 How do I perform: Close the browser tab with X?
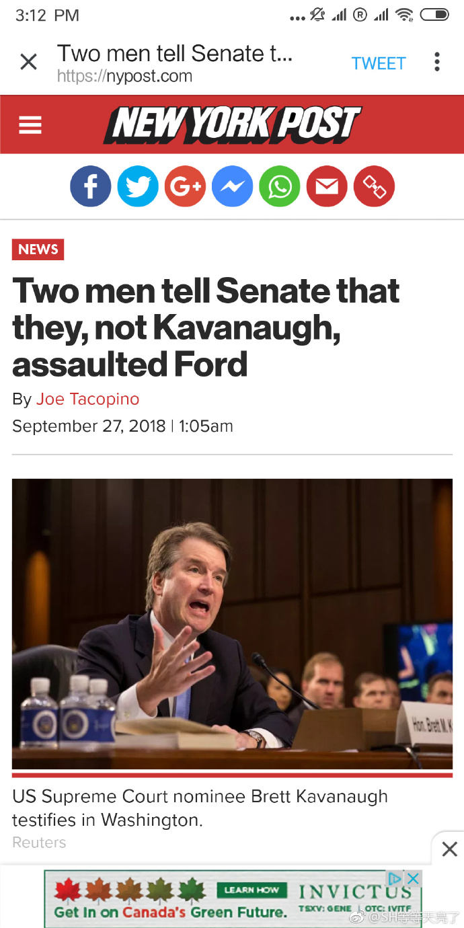[x=28, y=63]
